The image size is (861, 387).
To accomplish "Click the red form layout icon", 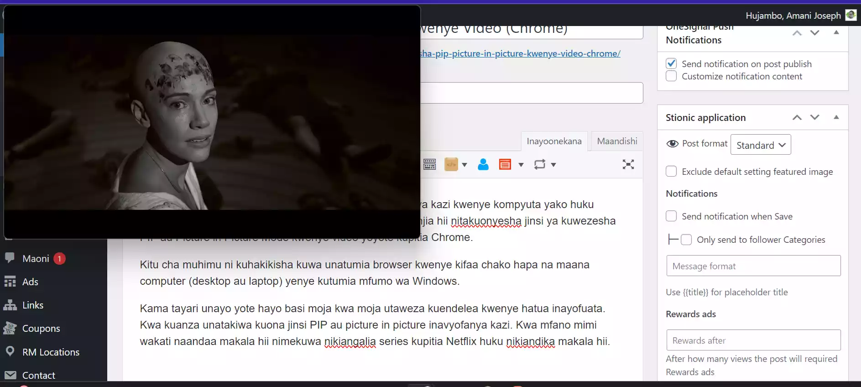I will click(x=505, y=164).
